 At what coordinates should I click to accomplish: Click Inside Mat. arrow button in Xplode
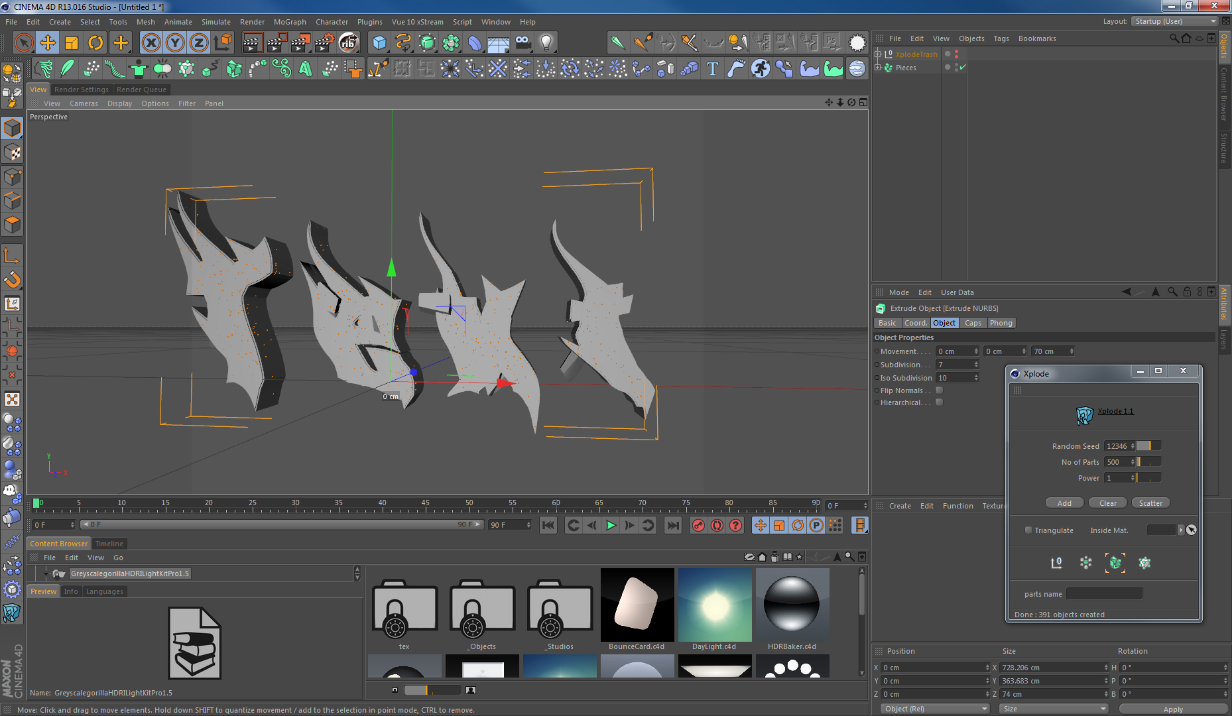[1180, 530]
